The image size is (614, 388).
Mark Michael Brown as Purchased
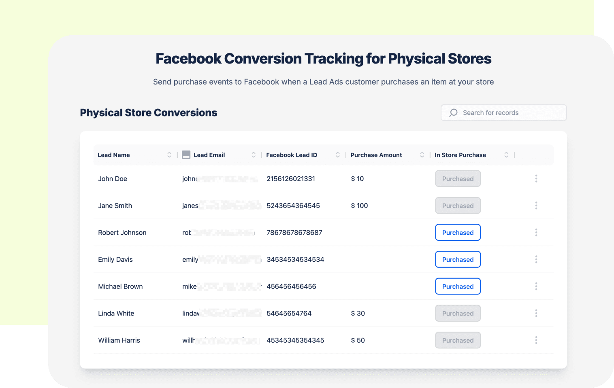pyautogui.click(x=458, y=286)
